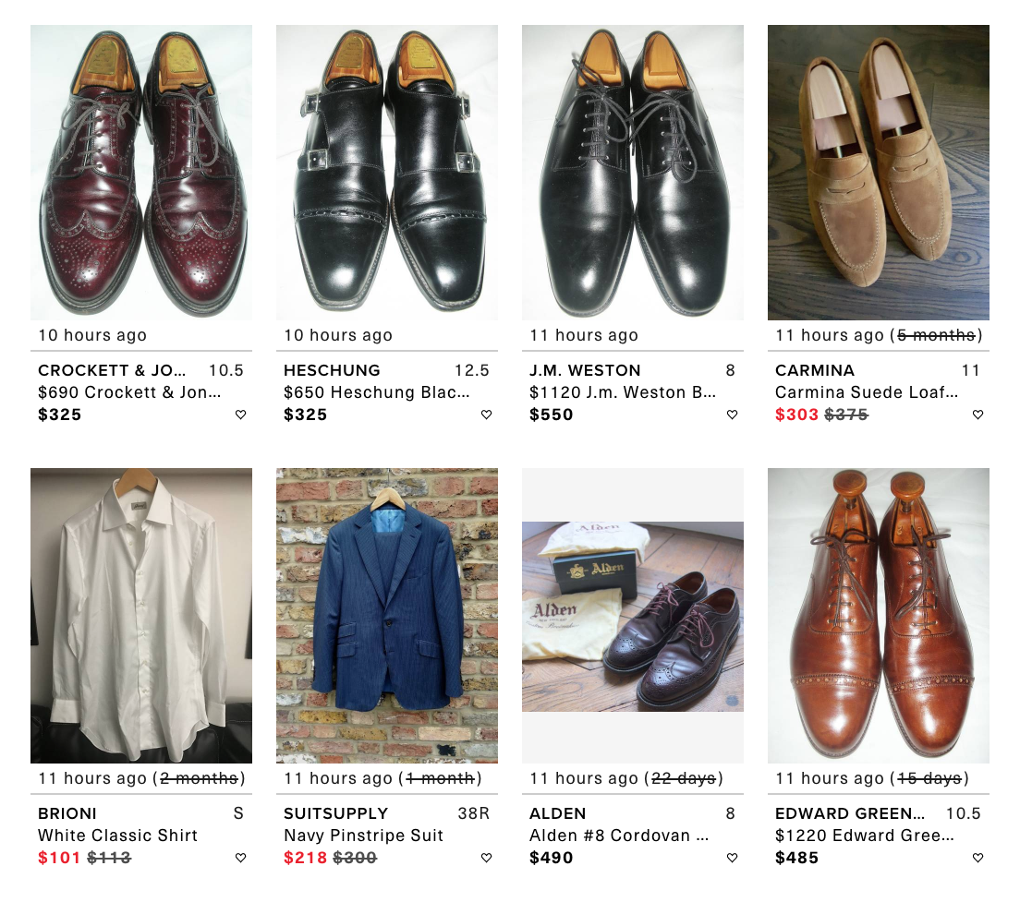View the white Brioni shirt photo
Image resolution: width=1020 pixels, height=902 pixels.
point(141,616)
